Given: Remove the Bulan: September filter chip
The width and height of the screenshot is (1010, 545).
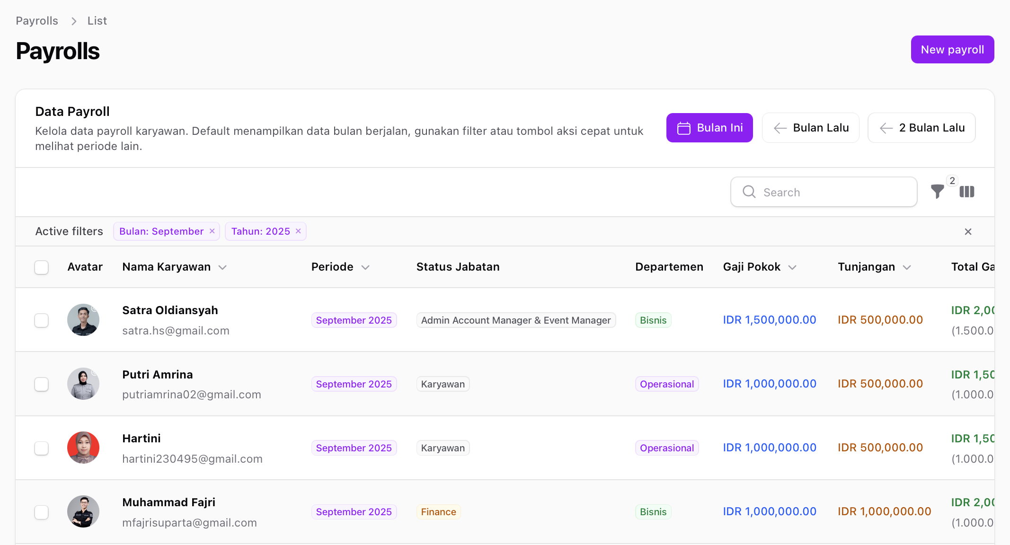Looking at the screenshot, I should 212,231.
